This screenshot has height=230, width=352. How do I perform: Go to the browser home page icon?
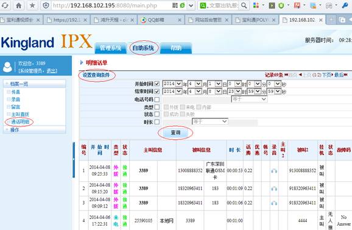[19, 5]
